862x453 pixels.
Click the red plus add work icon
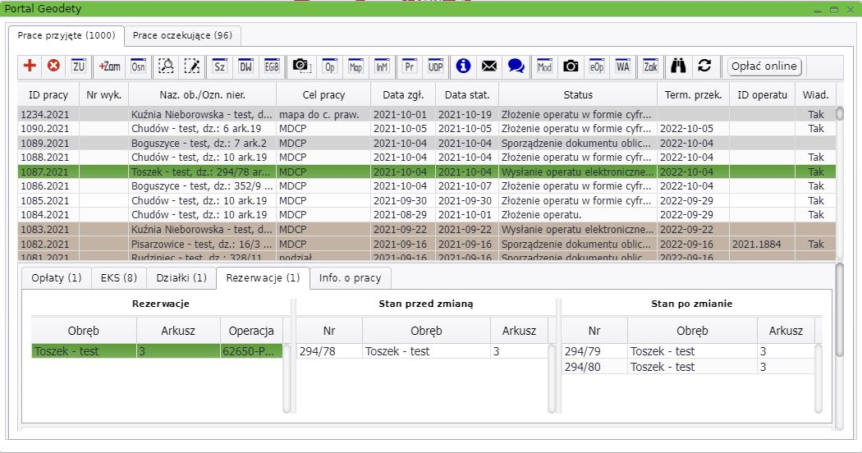[x=30, y=66]
